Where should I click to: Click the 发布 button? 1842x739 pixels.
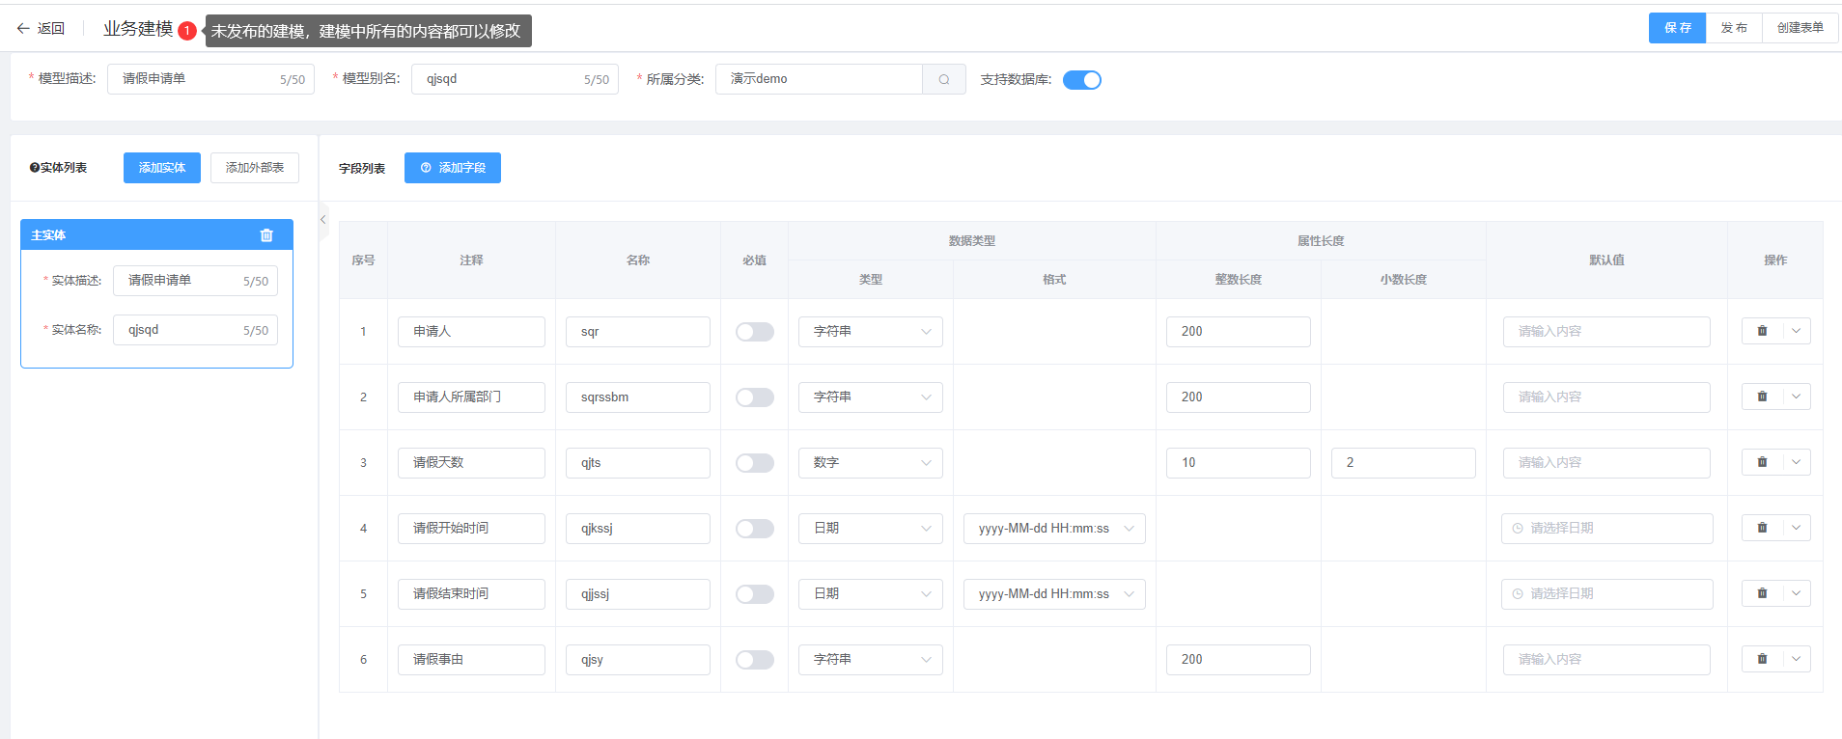1734,28
